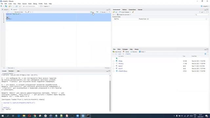Image resolution: width=210 pixels, height=118 pixels.
Task: Click the re-run previous code icon
Action: tap(97, 12)
